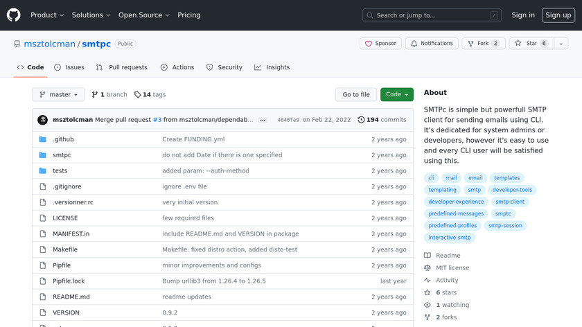Viewport: 582px width, 327px height.
Task: Open the Product menu
Action: (47, 15)
